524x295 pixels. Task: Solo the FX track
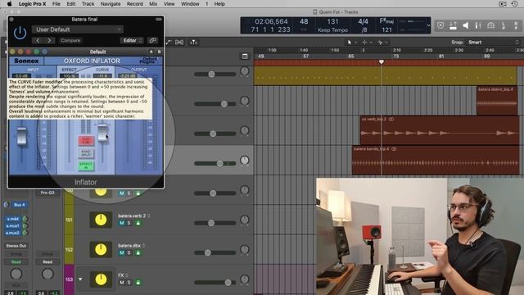coord(129,283)
